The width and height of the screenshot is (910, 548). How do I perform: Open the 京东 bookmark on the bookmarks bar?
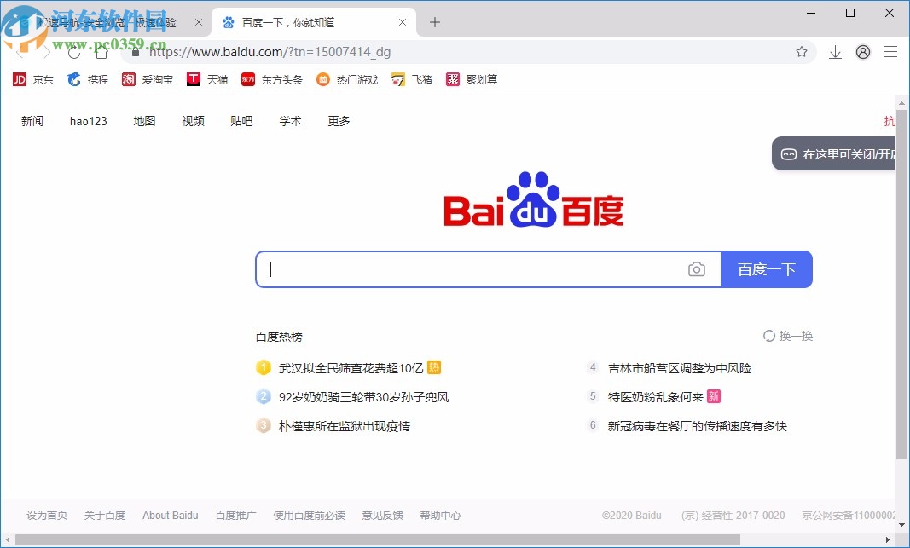pyautogui.click(x=34, y=79)
